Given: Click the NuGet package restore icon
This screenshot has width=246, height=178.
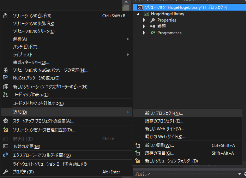Looking at the screenshot, I should (x=6, y=78).
